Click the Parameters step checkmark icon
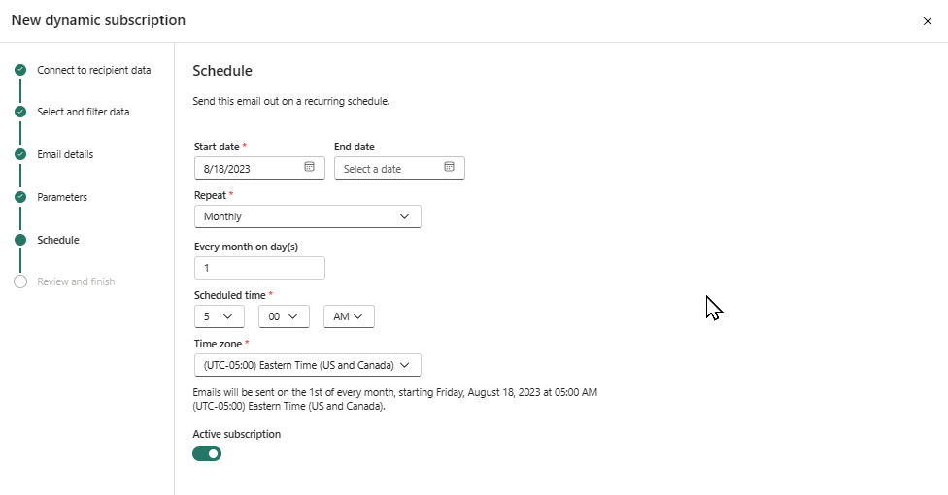This screenshot has width=948, height=495. coord(20,197)
